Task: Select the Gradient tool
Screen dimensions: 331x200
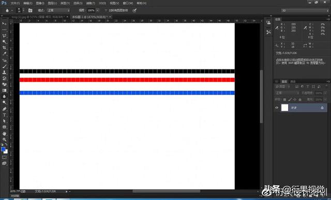Action: click(x=4, y=90)
